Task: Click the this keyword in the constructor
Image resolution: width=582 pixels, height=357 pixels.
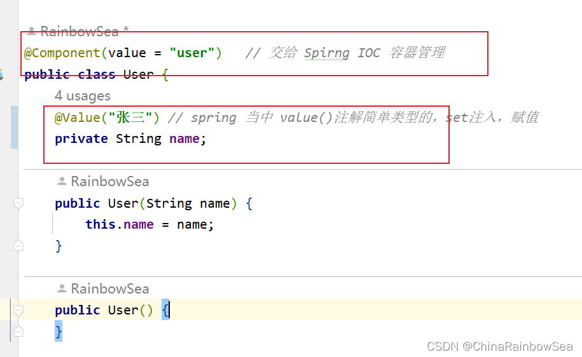Action: (x=100, y=224)
